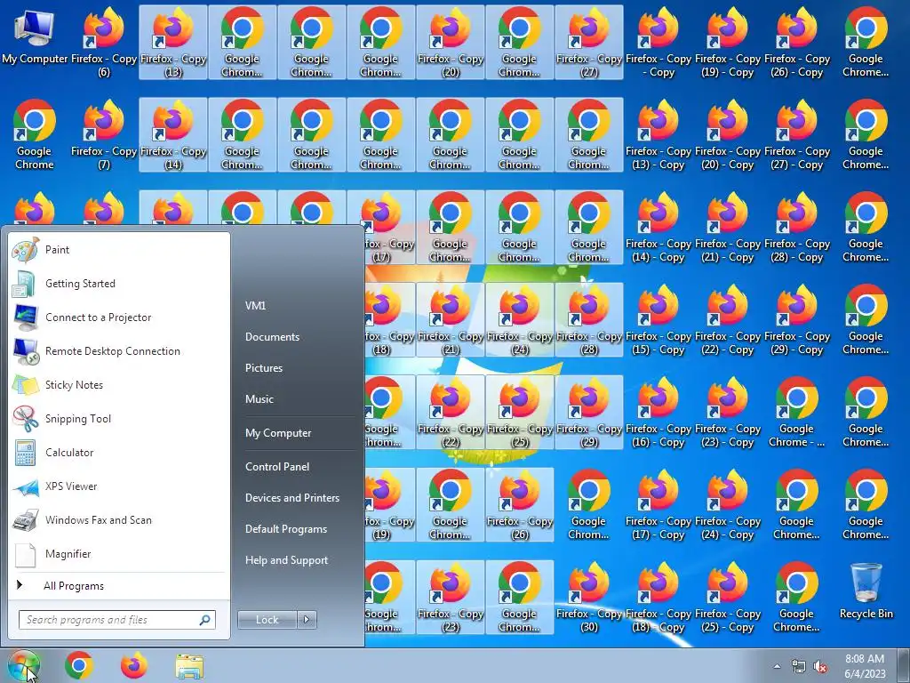Select the Recycle Bin desktop icon
Viewport: 910px width, 683px height.
(x=866, y=591)
